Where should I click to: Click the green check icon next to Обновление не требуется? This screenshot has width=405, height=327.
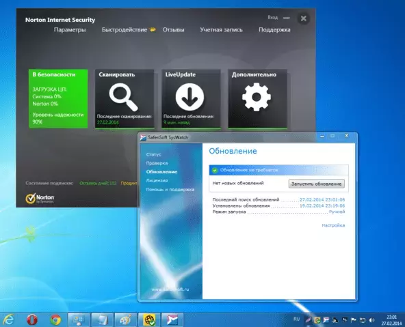tap(215, 171)
